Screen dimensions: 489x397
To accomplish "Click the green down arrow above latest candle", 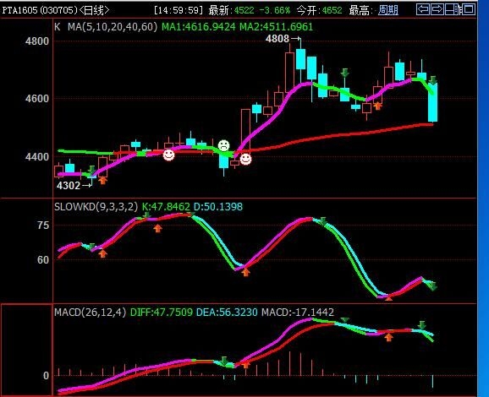I will [433, 80].
